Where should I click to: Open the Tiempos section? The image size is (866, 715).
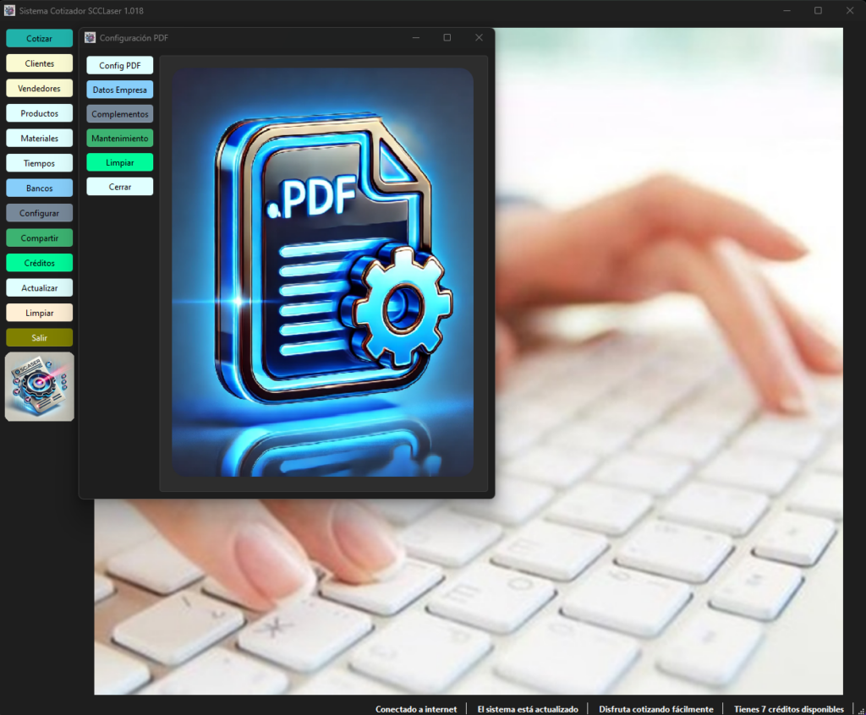coord(39,163)
